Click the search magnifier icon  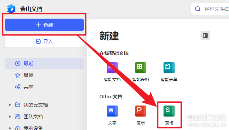pos(197,9)
